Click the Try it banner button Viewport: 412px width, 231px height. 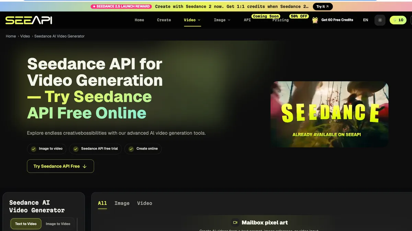pyautogui.click(x=323, y=7)
